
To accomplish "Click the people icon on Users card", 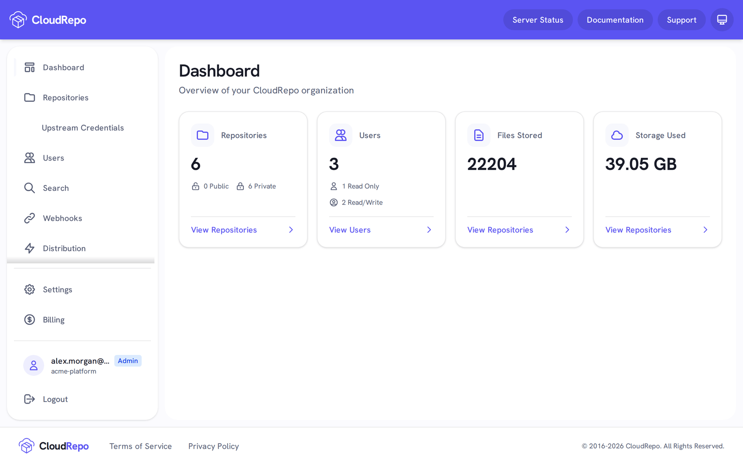I will click(341, 135).
